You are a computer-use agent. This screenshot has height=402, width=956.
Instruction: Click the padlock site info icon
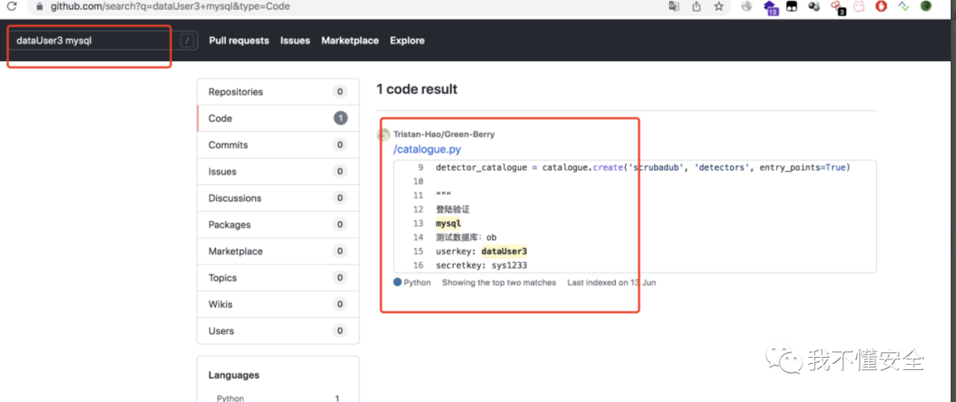click(39, 6)
